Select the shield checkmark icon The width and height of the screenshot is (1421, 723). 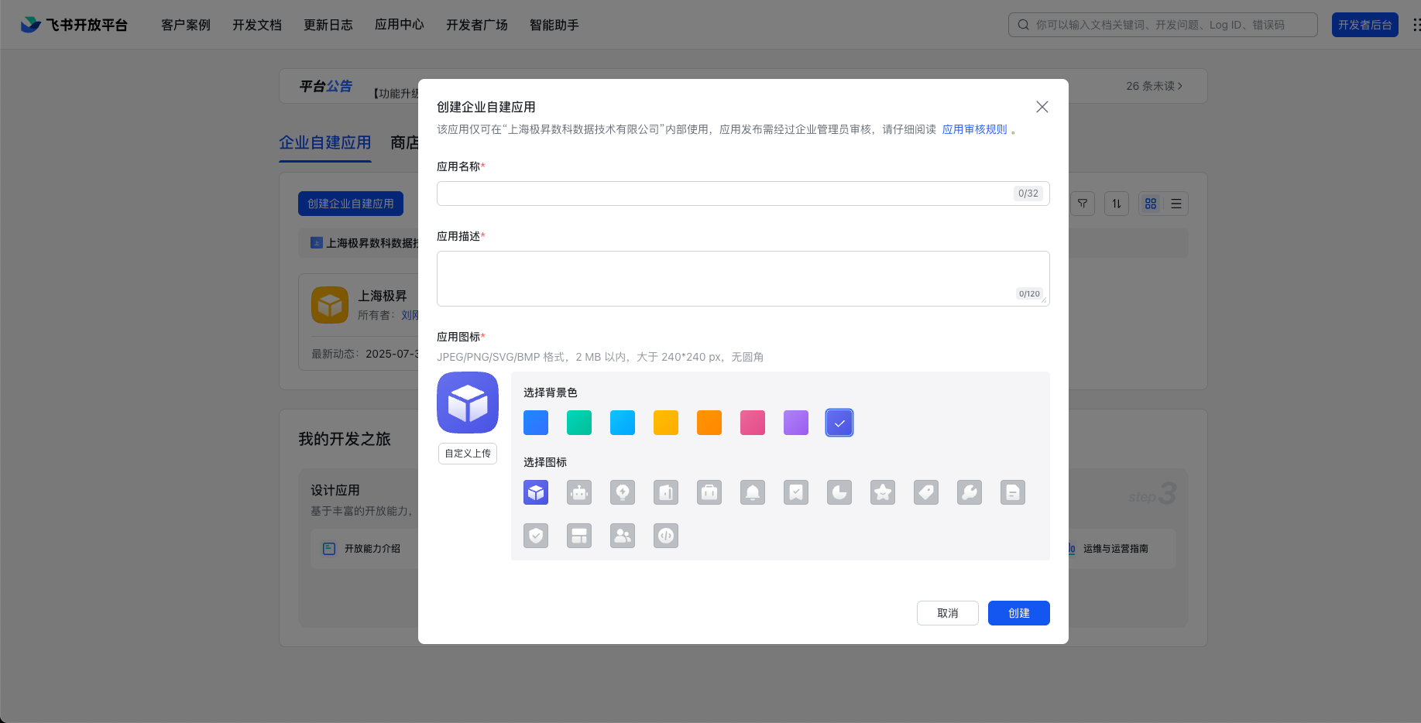coord(535,535)
